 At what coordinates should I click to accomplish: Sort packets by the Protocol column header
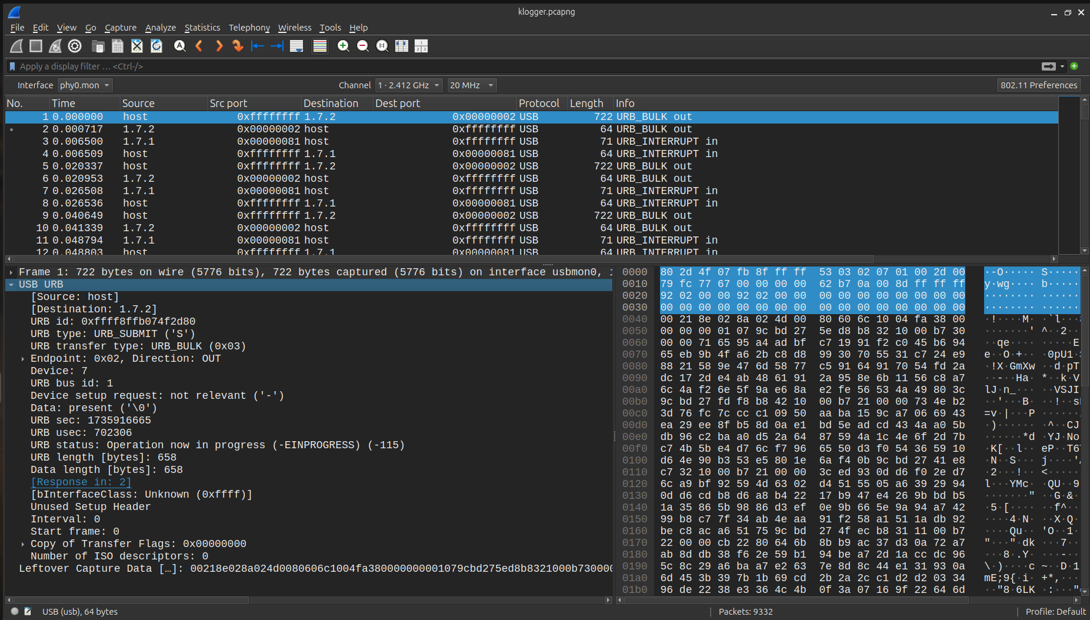pos(542,104)
